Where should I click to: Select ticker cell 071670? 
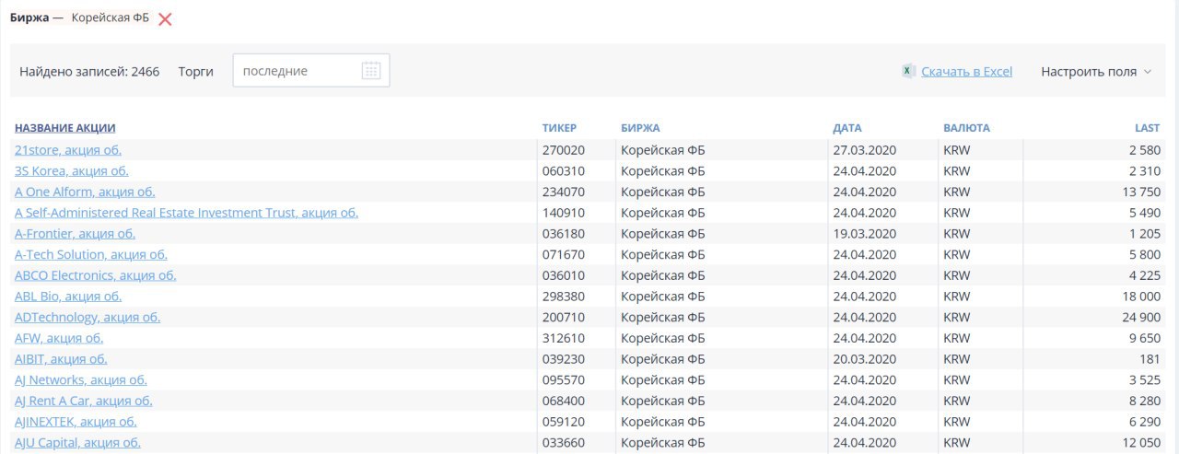tap(564, 254)
